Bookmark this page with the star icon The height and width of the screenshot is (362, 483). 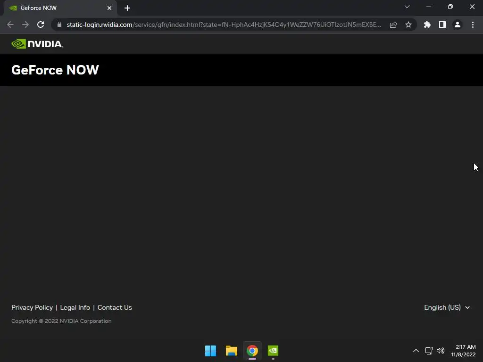(x=408, y=25)
